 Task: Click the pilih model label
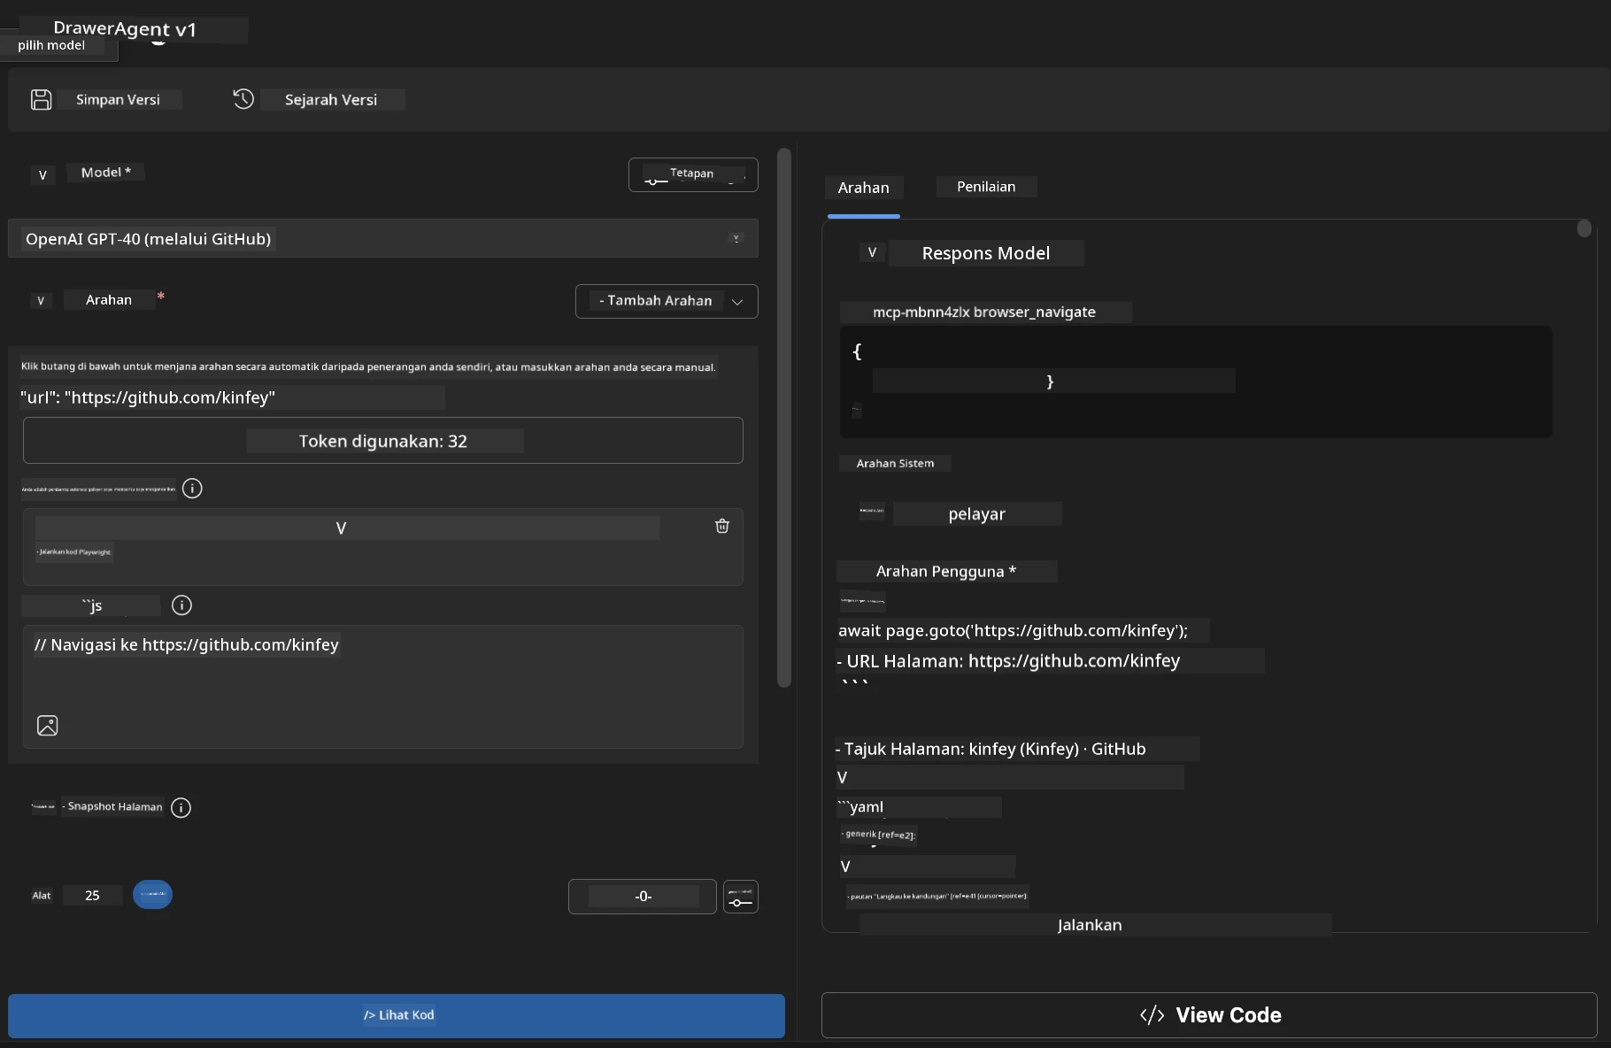(51, 45)
